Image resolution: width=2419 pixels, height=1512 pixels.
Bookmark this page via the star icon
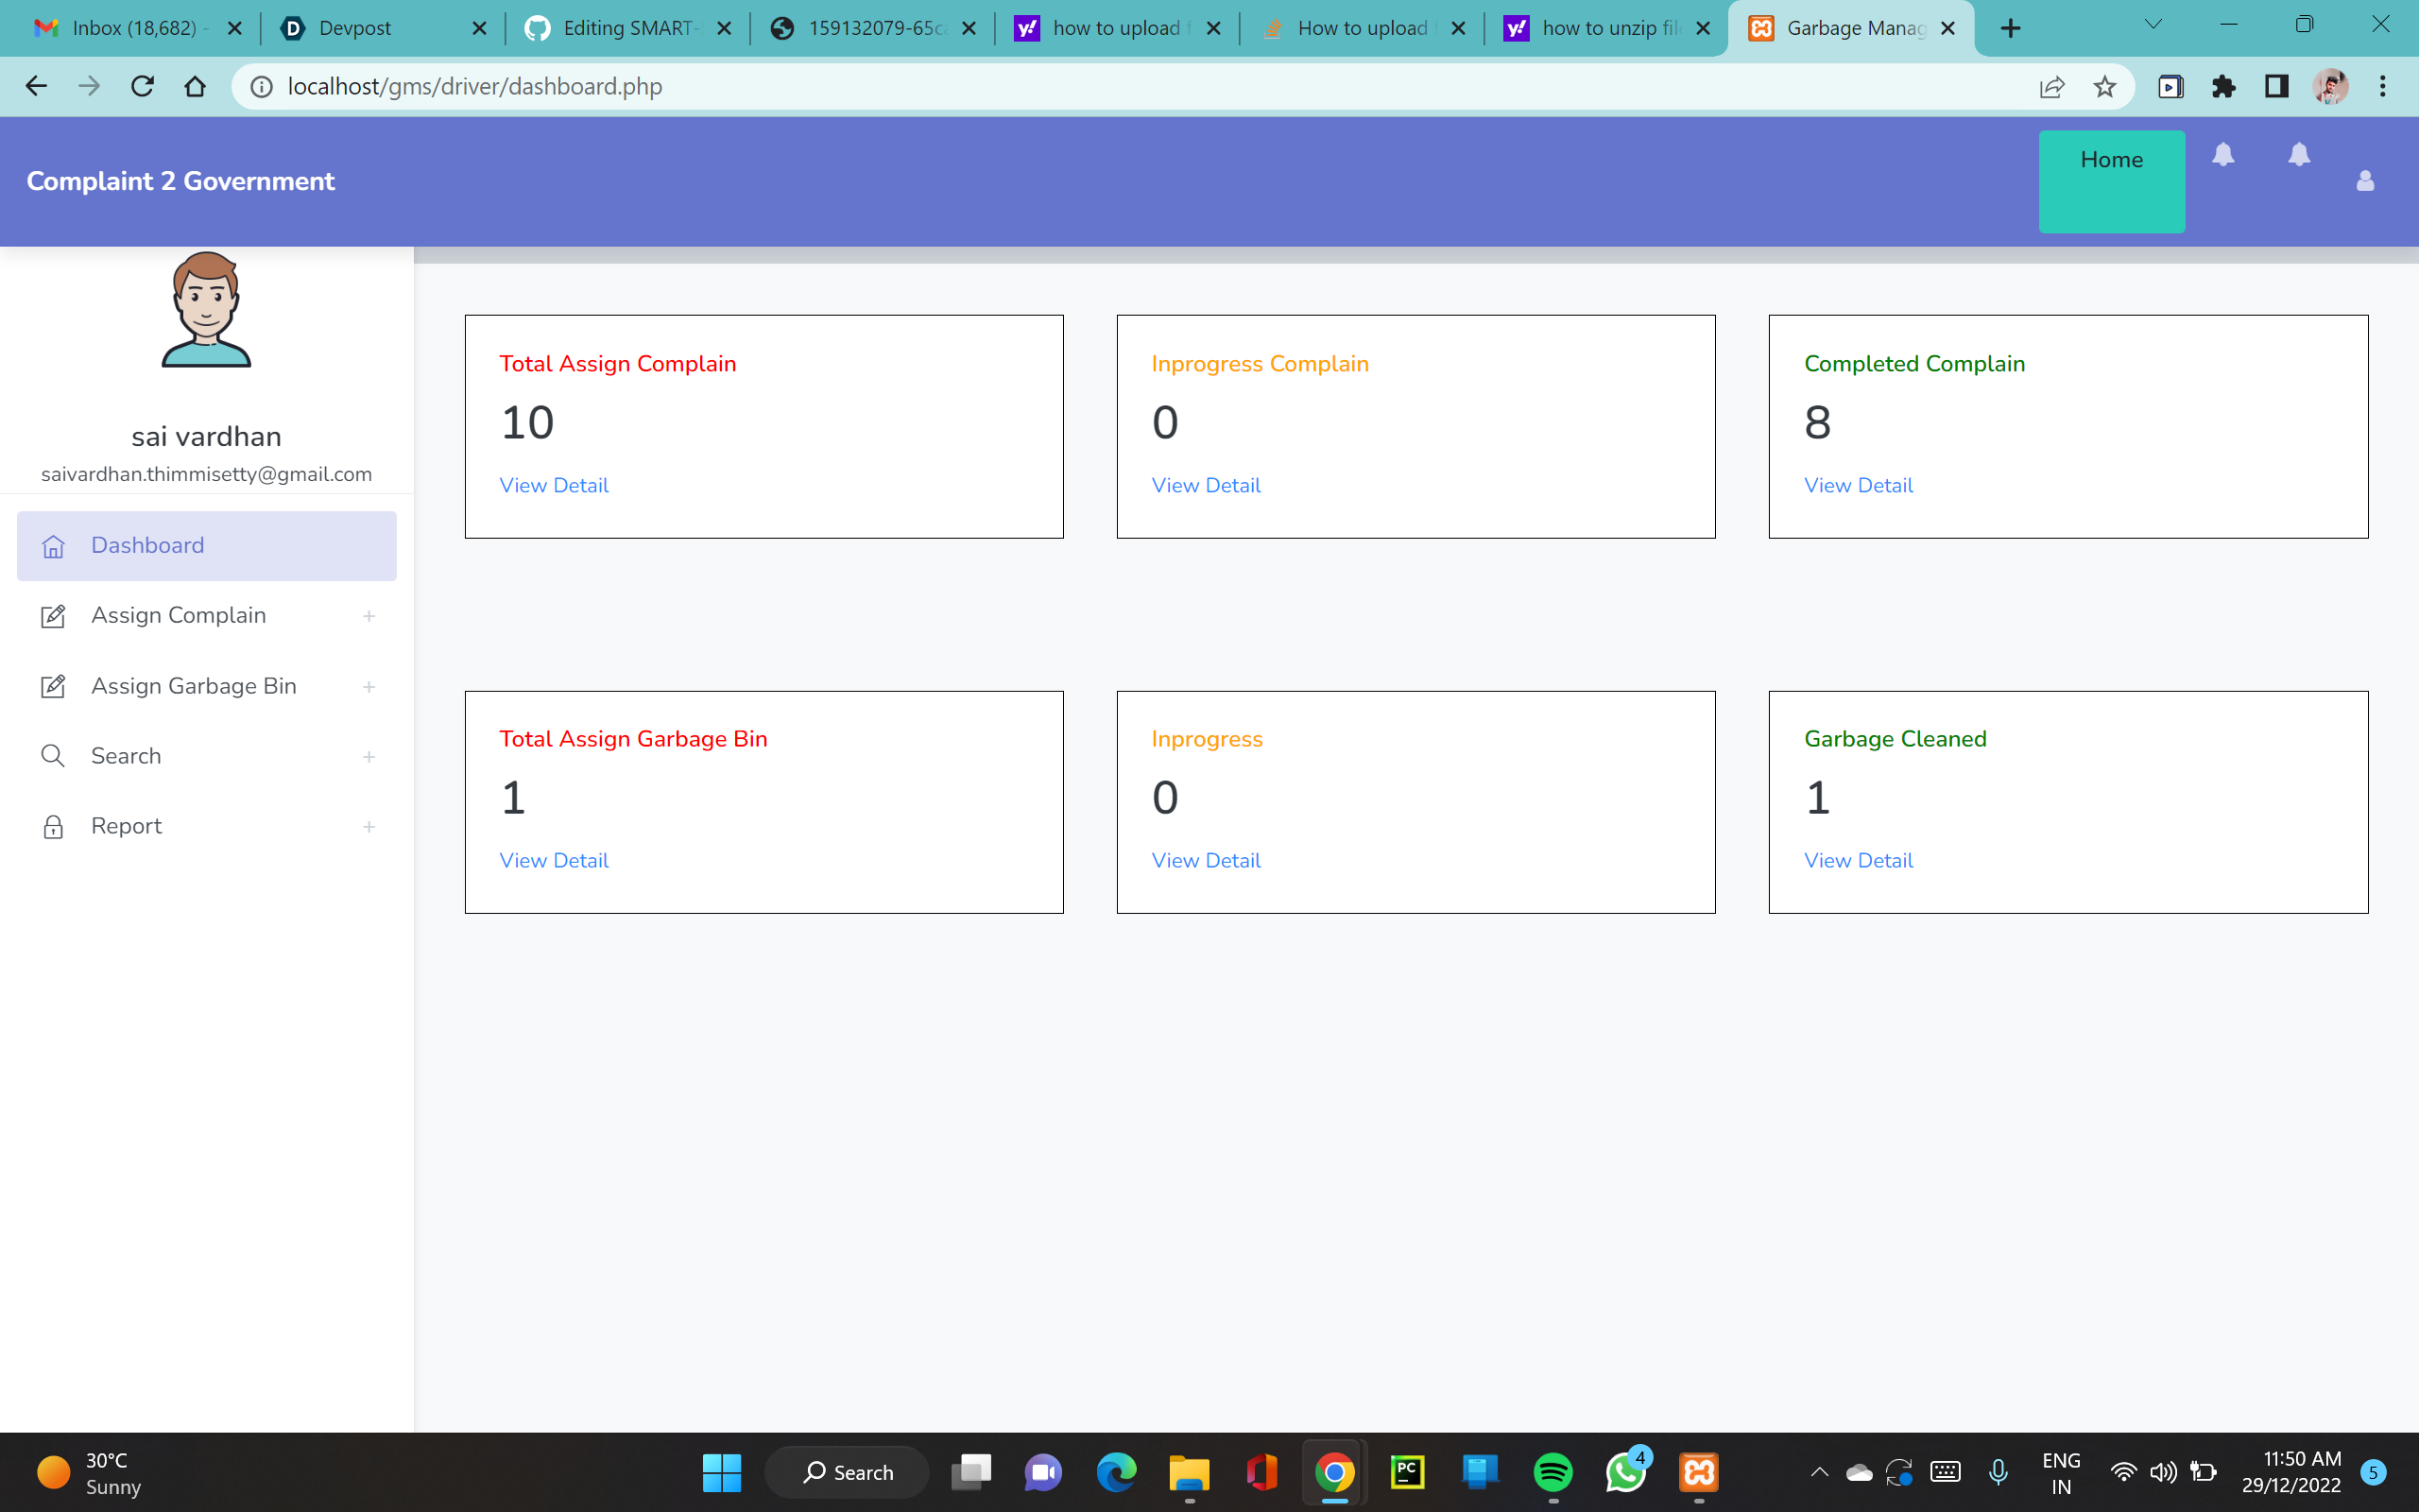(2105, 86)
